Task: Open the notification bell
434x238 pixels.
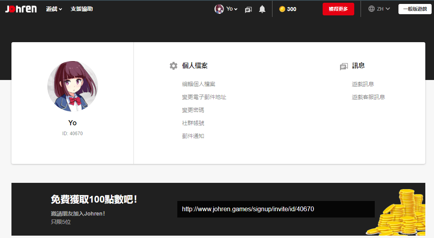Action: click(x=262, y=9)
